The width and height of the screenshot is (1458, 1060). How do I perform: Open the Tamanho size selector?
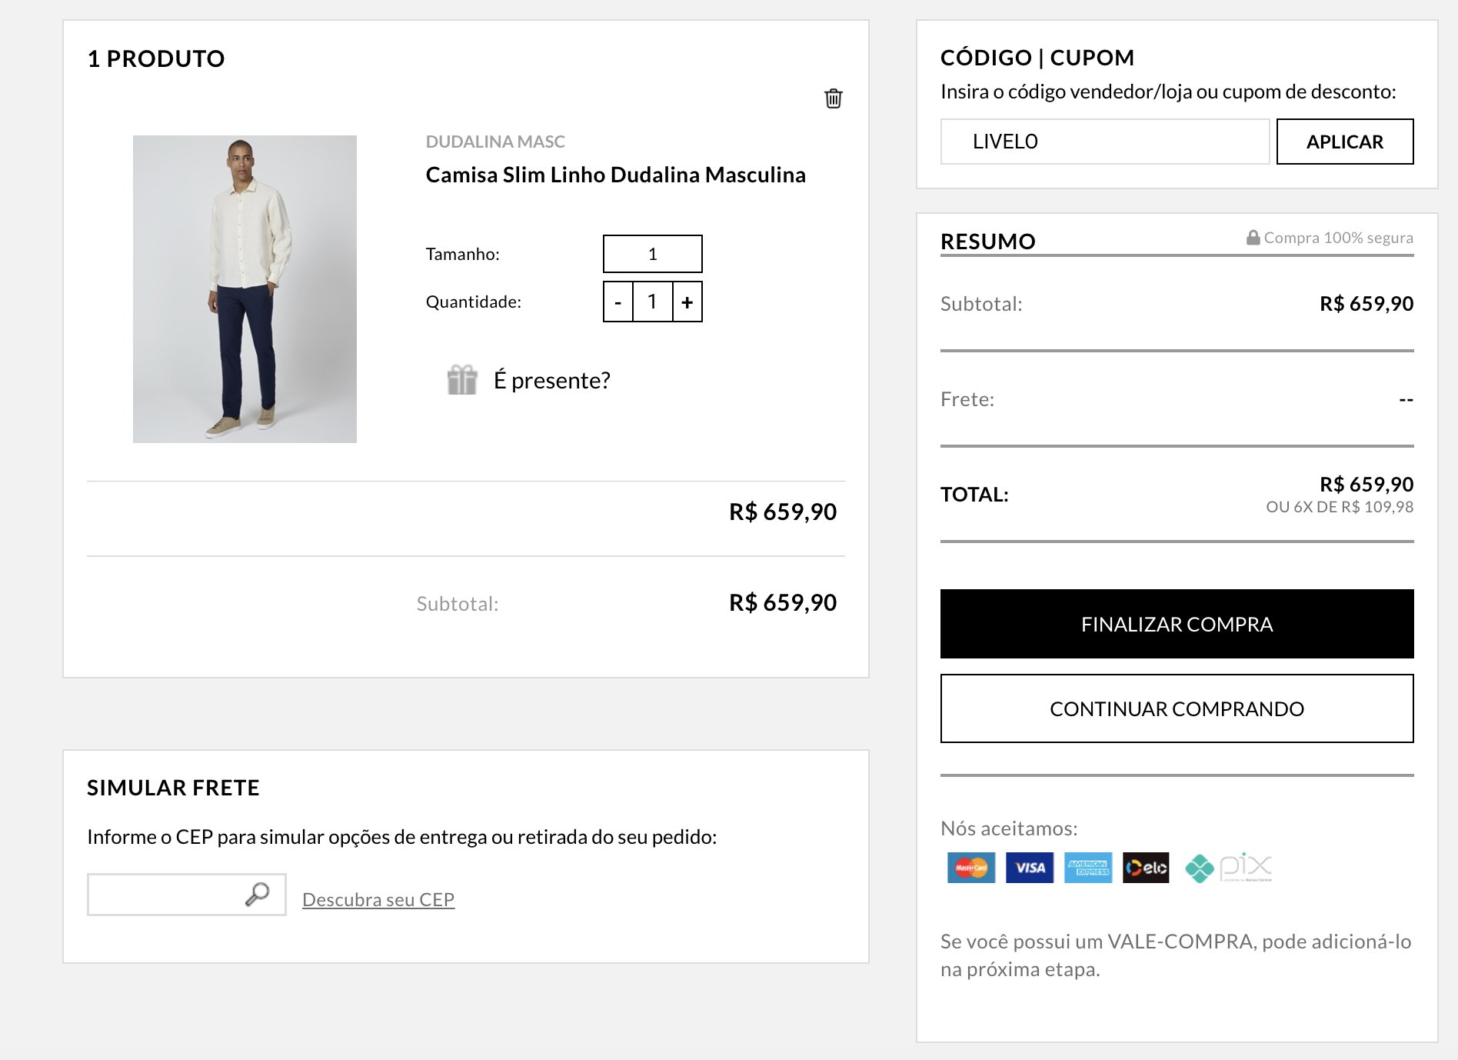point(652,254)
